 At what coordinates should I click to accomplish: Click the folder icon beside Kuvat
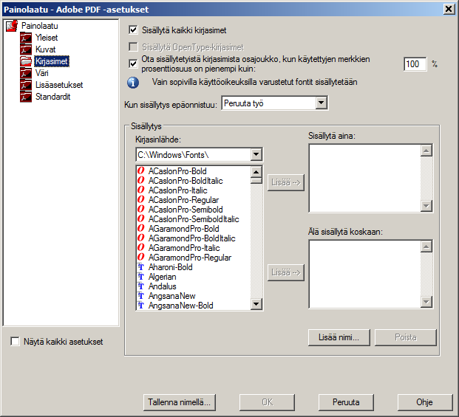point(26,49)
